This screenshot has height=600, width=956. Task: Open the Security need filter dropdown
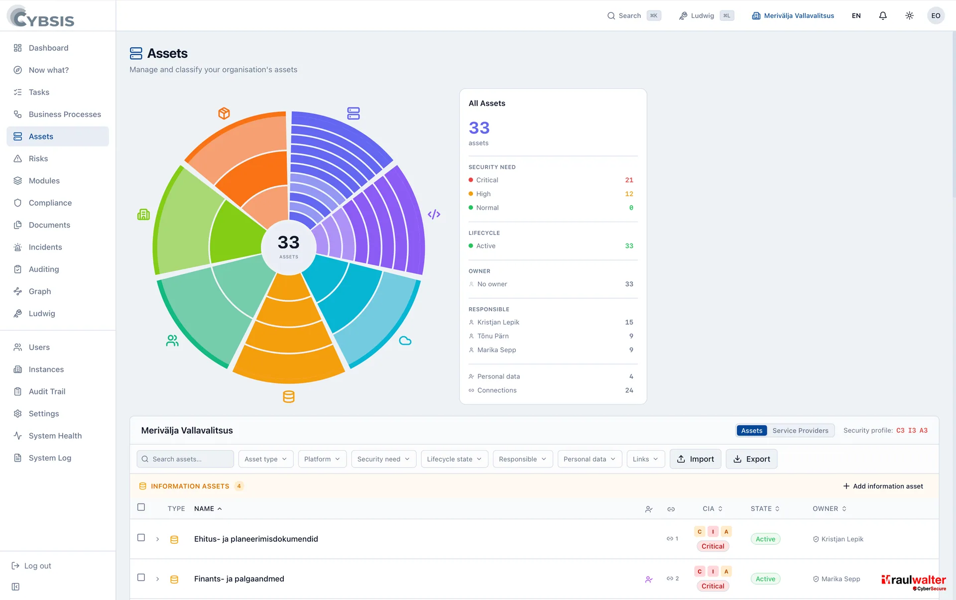(x=383, y=459)
